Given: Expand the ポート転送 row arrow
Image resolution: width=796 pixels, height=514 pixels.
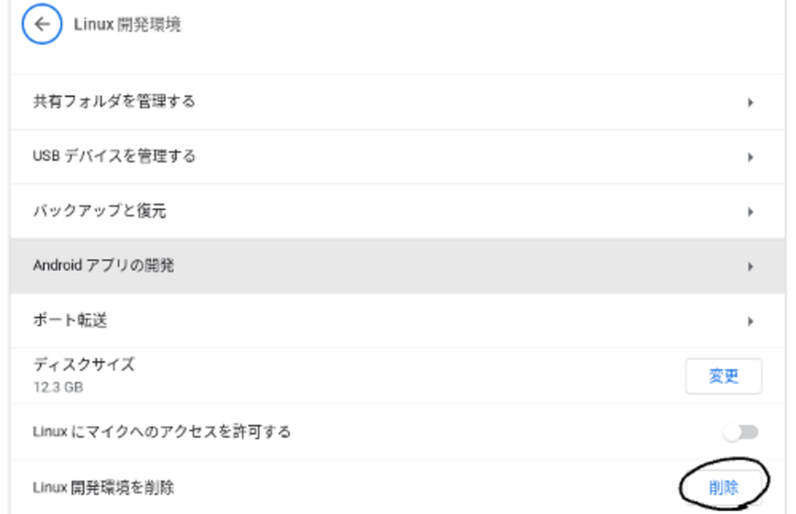Looking at the screenshot, I should click(750, 321).
